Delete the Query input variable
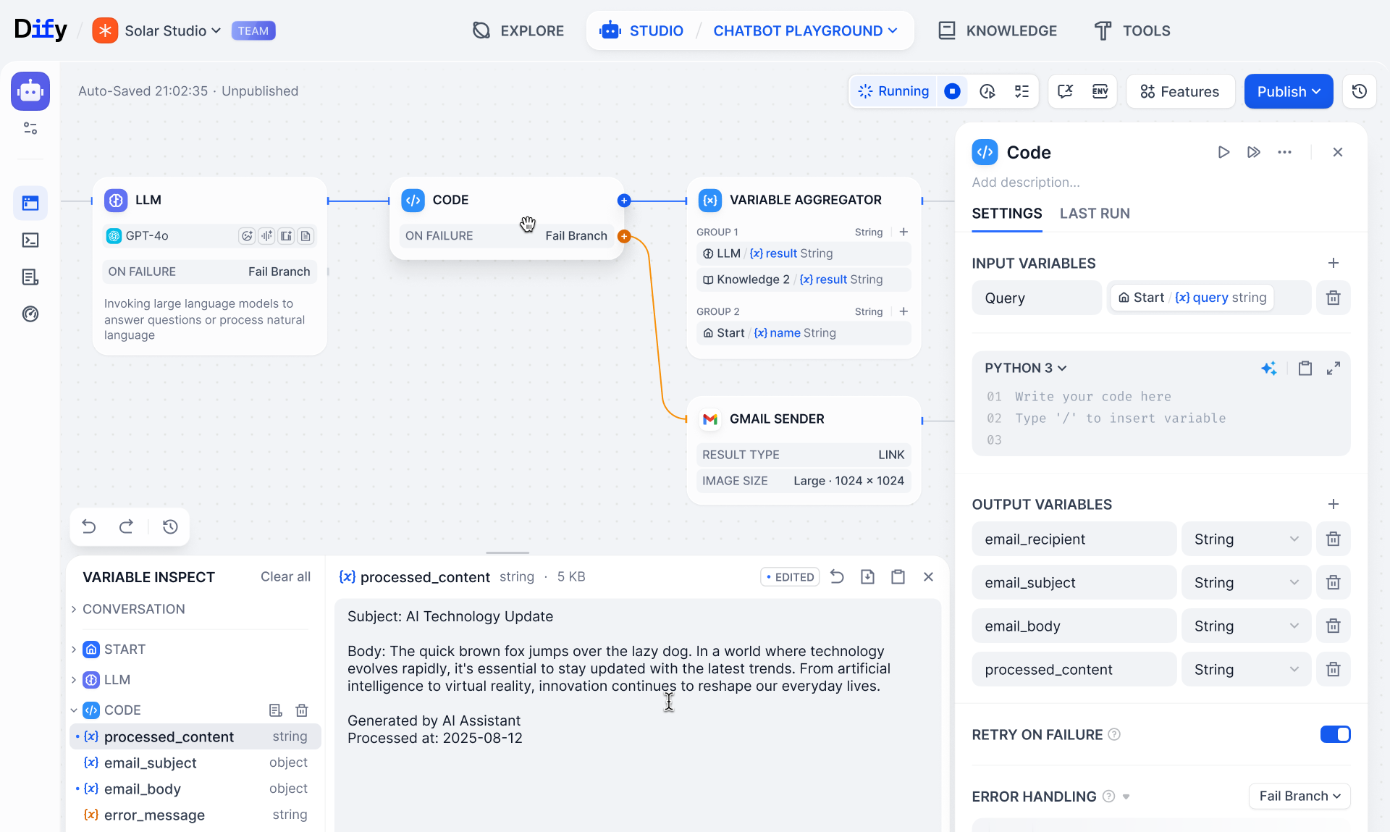 point(1334,298)
